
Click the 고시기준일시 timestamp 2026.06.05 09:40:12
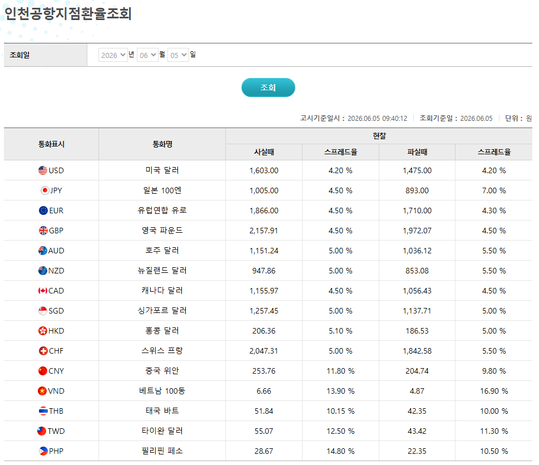click(x=378, y=119)
